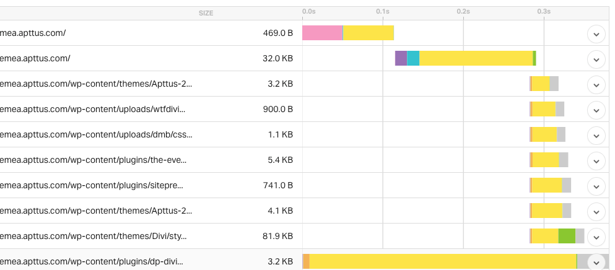Screen dimensions: 615x270
Task: Click the teal segment in the 32.0 KB bar
Action: [413, 58]
